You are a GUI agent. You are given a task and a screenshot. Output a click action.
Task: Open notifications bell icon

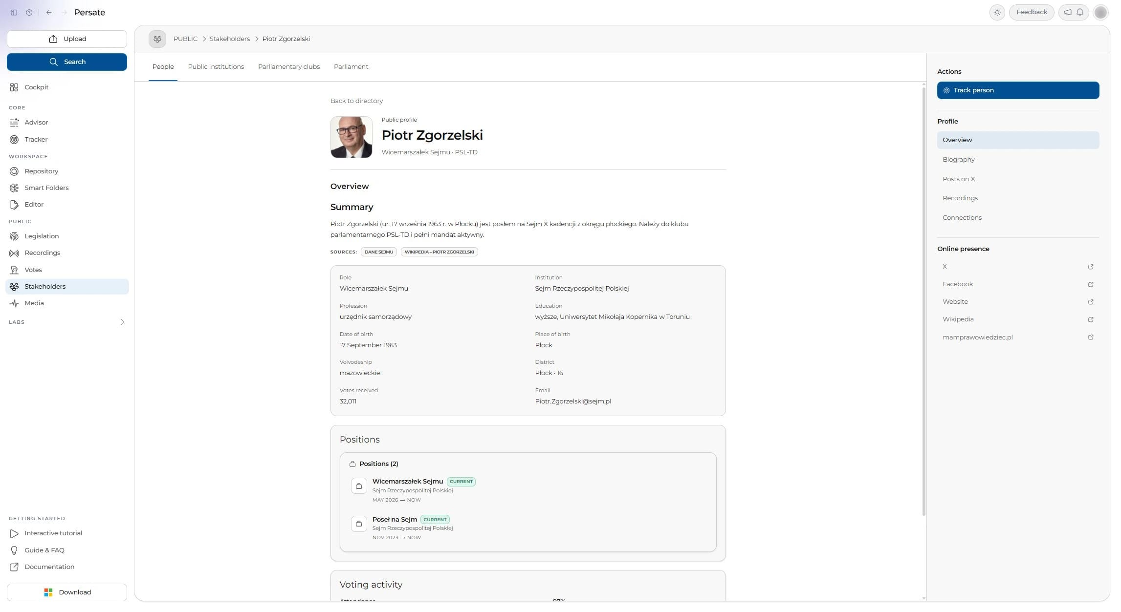pyautogui.click(x=1080, y=13)
